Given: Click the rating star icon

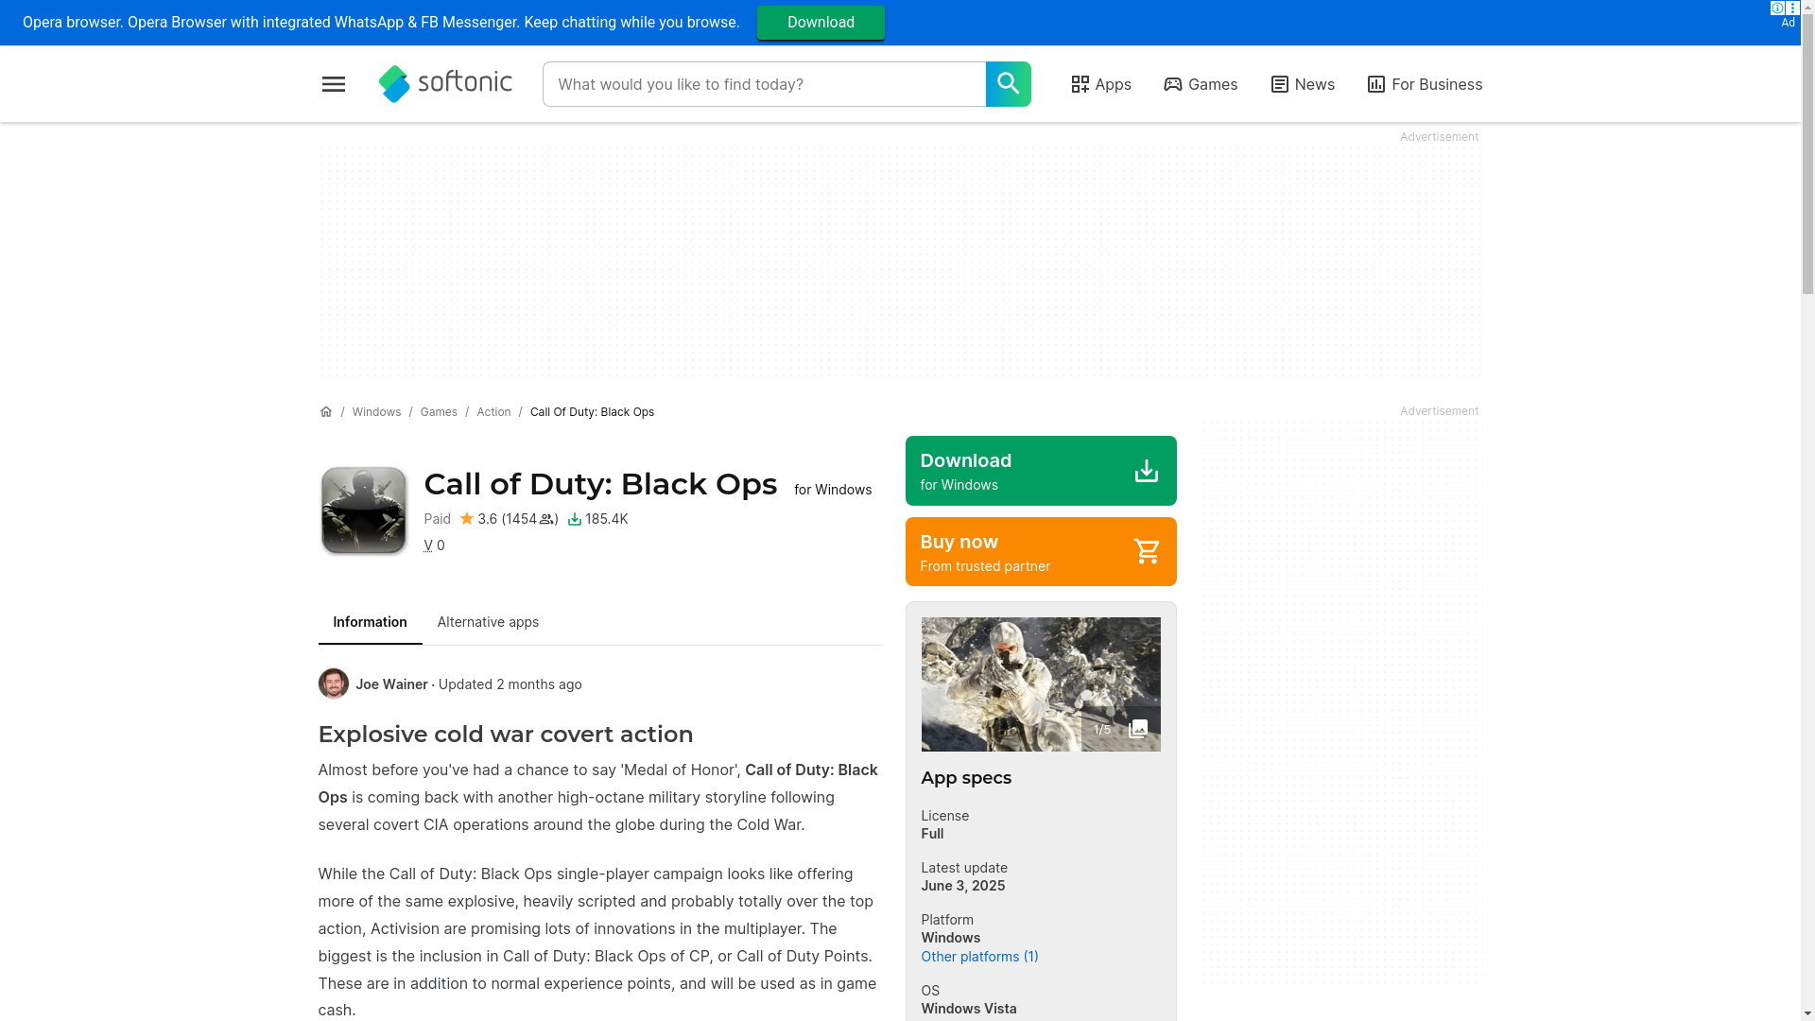Looking at the screenshot, I should (467, 518).
